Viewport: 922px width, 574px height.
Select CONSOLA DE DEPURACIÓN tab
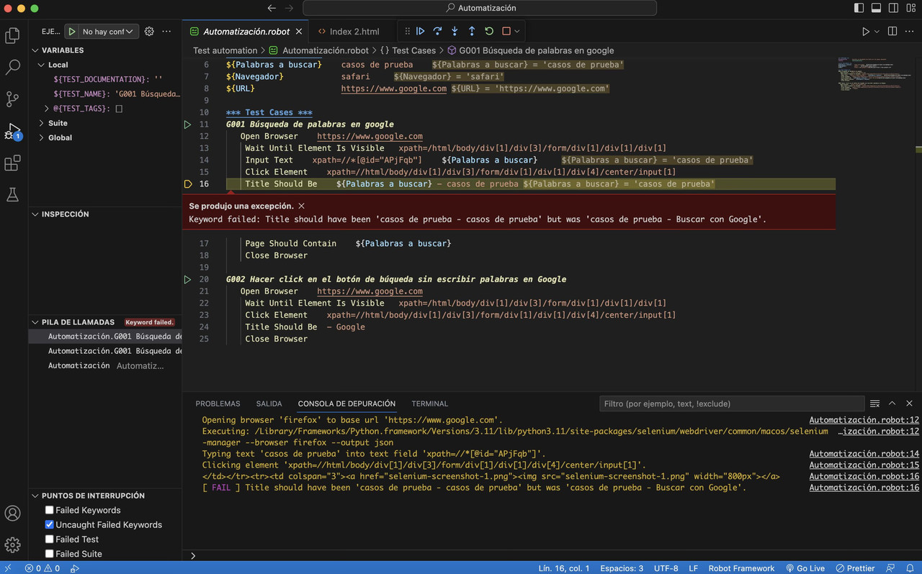tap(346, 404)
